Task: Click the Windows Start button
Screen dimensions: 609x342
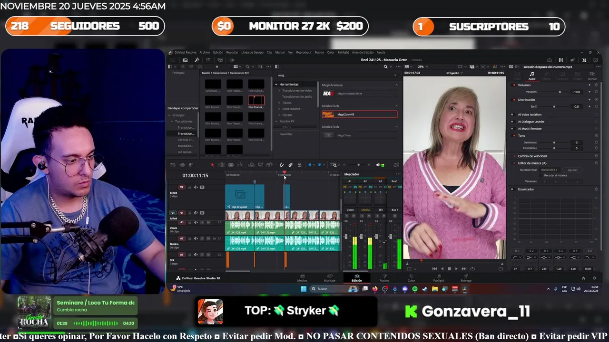Action: tap(303, 289)
